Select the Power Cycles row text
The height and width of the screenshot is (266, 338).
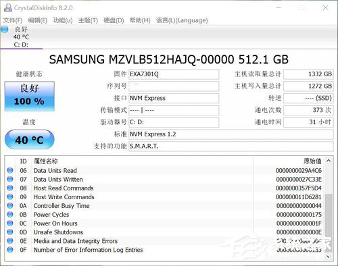click(x=51, y=215)
